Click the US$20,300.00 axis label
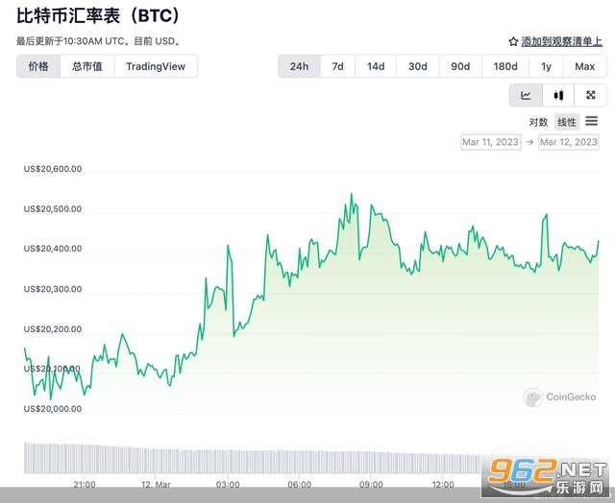The image size is (615, 503). [x=53, y=289]
